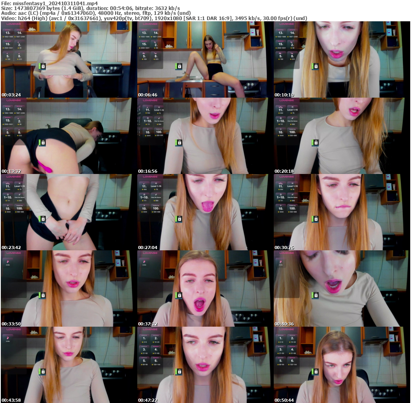
Task: Click the filename missfentasy1_202410311041.mp4
Action: point(48,2)
